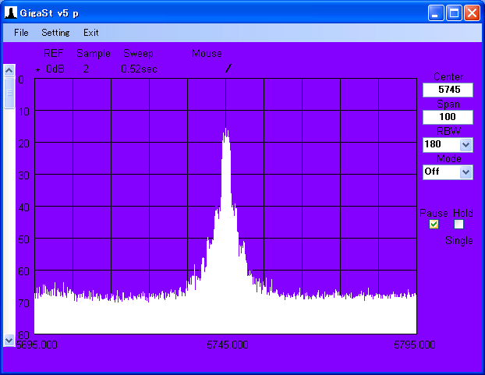
Task: Click the 0.52sec sweep time
Action: (140, 69)
